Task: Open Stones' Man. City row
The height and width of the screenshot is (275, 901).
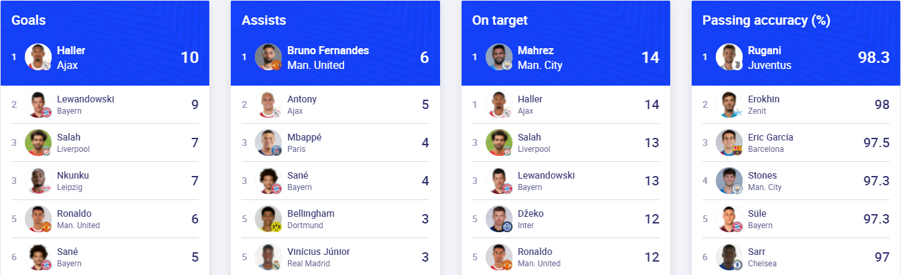Action: pyautogui.click(x=796, y=181)
